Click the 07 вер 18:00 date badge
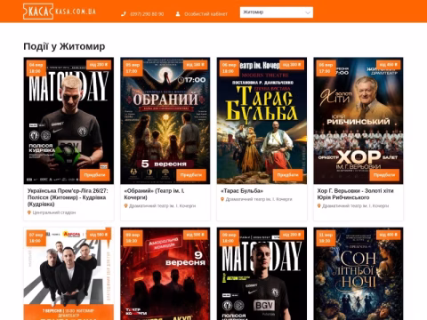The width and height of the screenshot is (427, 320). coord(36,238)
